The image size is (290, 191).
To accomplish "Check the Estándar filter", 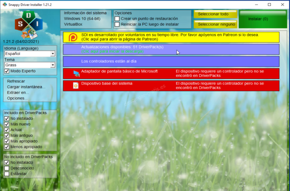I will (7, 174).
